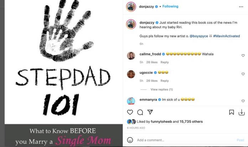Viewport: 248px width, 147px height.
Task: Open donjazzy's header profile picture
Action: 131,7
